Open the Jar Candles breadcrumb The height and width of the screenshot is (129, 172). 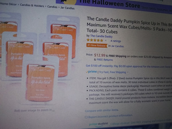[67, 8]
